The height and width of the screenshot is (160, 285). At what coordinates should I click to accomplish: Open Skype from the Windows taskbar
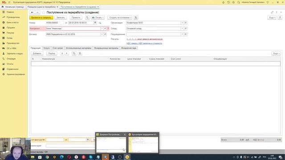click(x=91, y=157)
